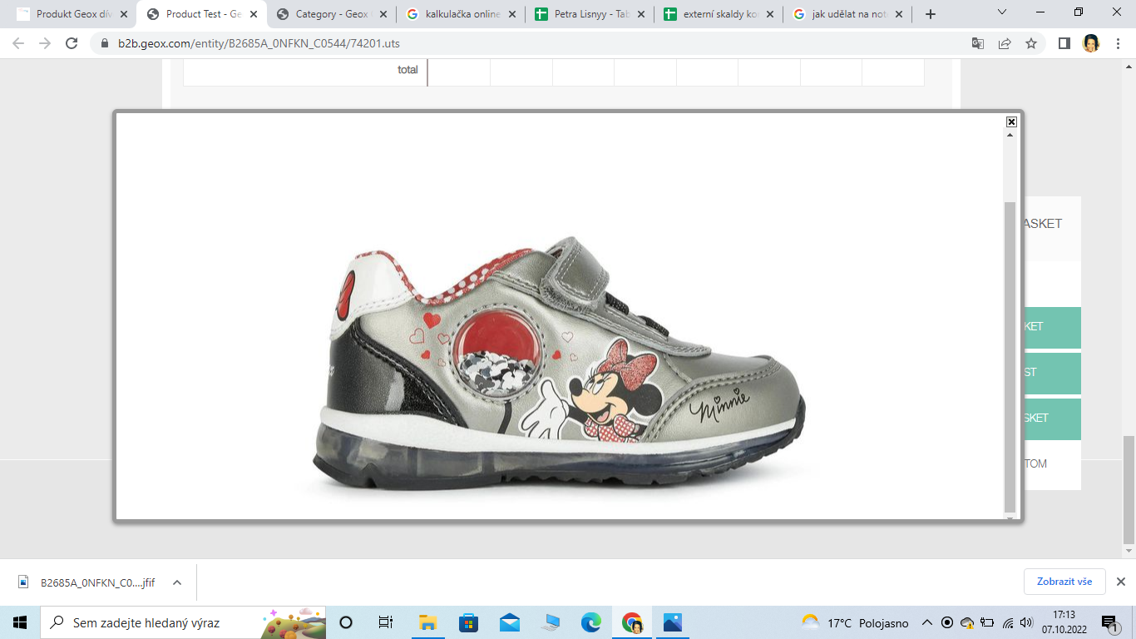The width and height of the screenshot is (1136, 639).
Task: Switch to the Produkt Geox tab
Action: click(72, 14)
